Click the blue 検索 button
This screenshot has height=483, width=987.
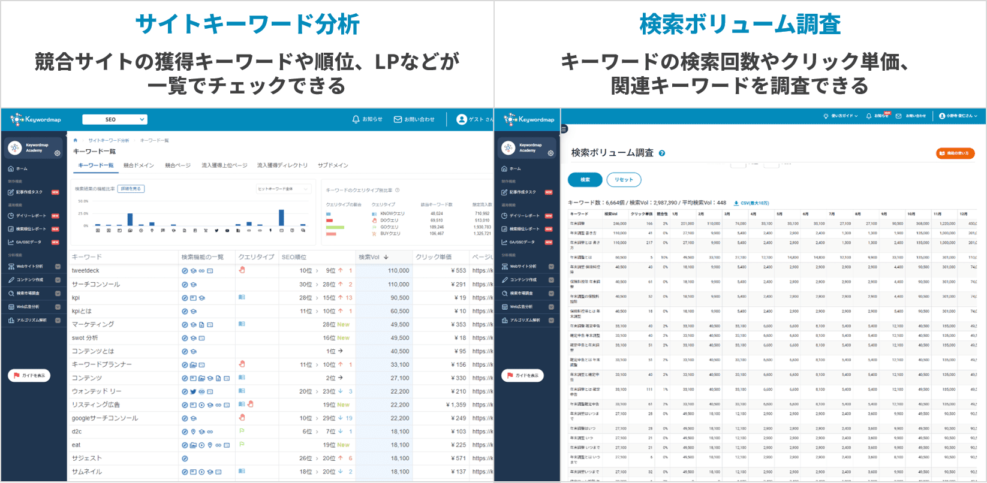click(x=585, y=180)
